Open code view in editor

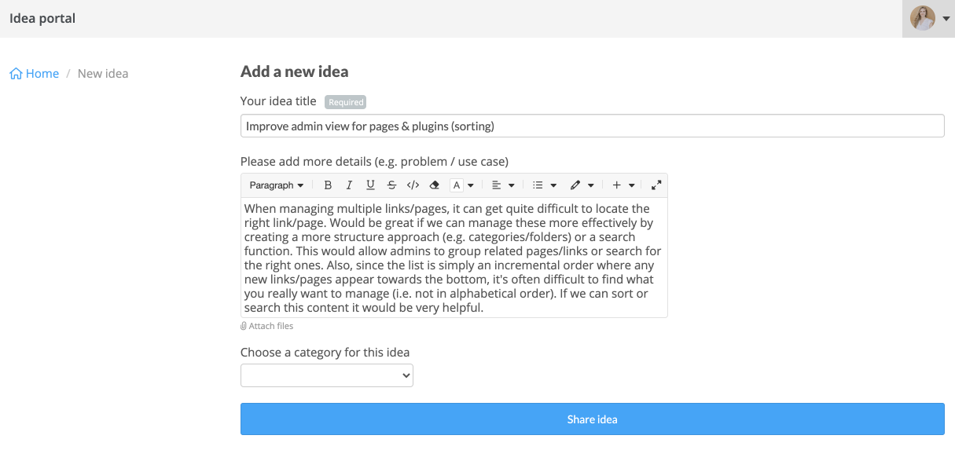[x=413, y=185]
